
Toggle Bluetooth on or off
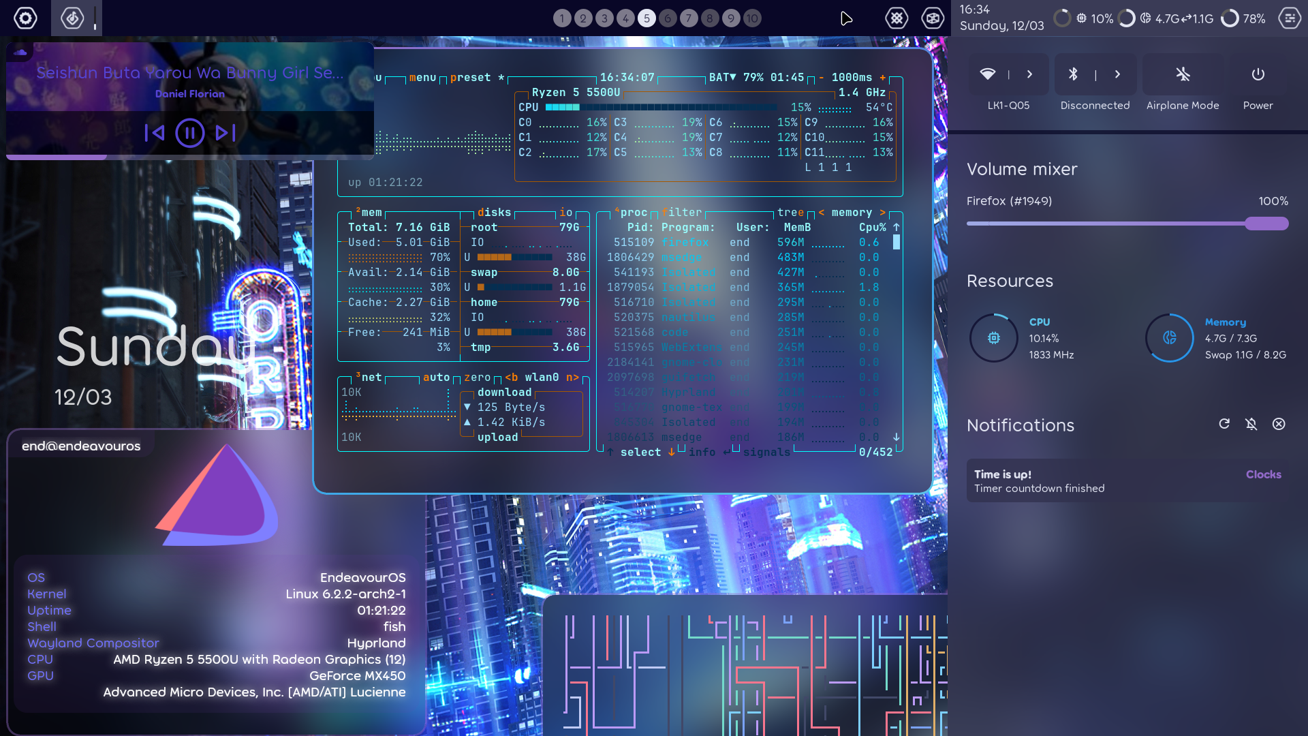click(x=1073, y=74)
